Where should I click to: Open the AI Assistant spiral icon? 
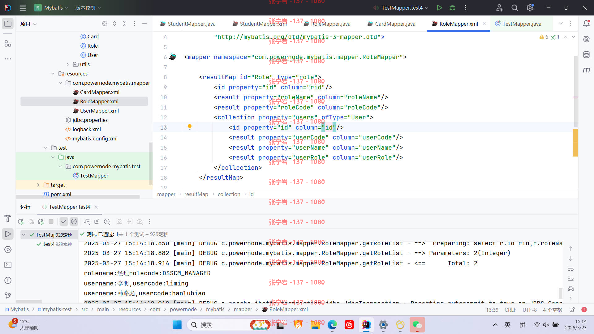(586, 39)
